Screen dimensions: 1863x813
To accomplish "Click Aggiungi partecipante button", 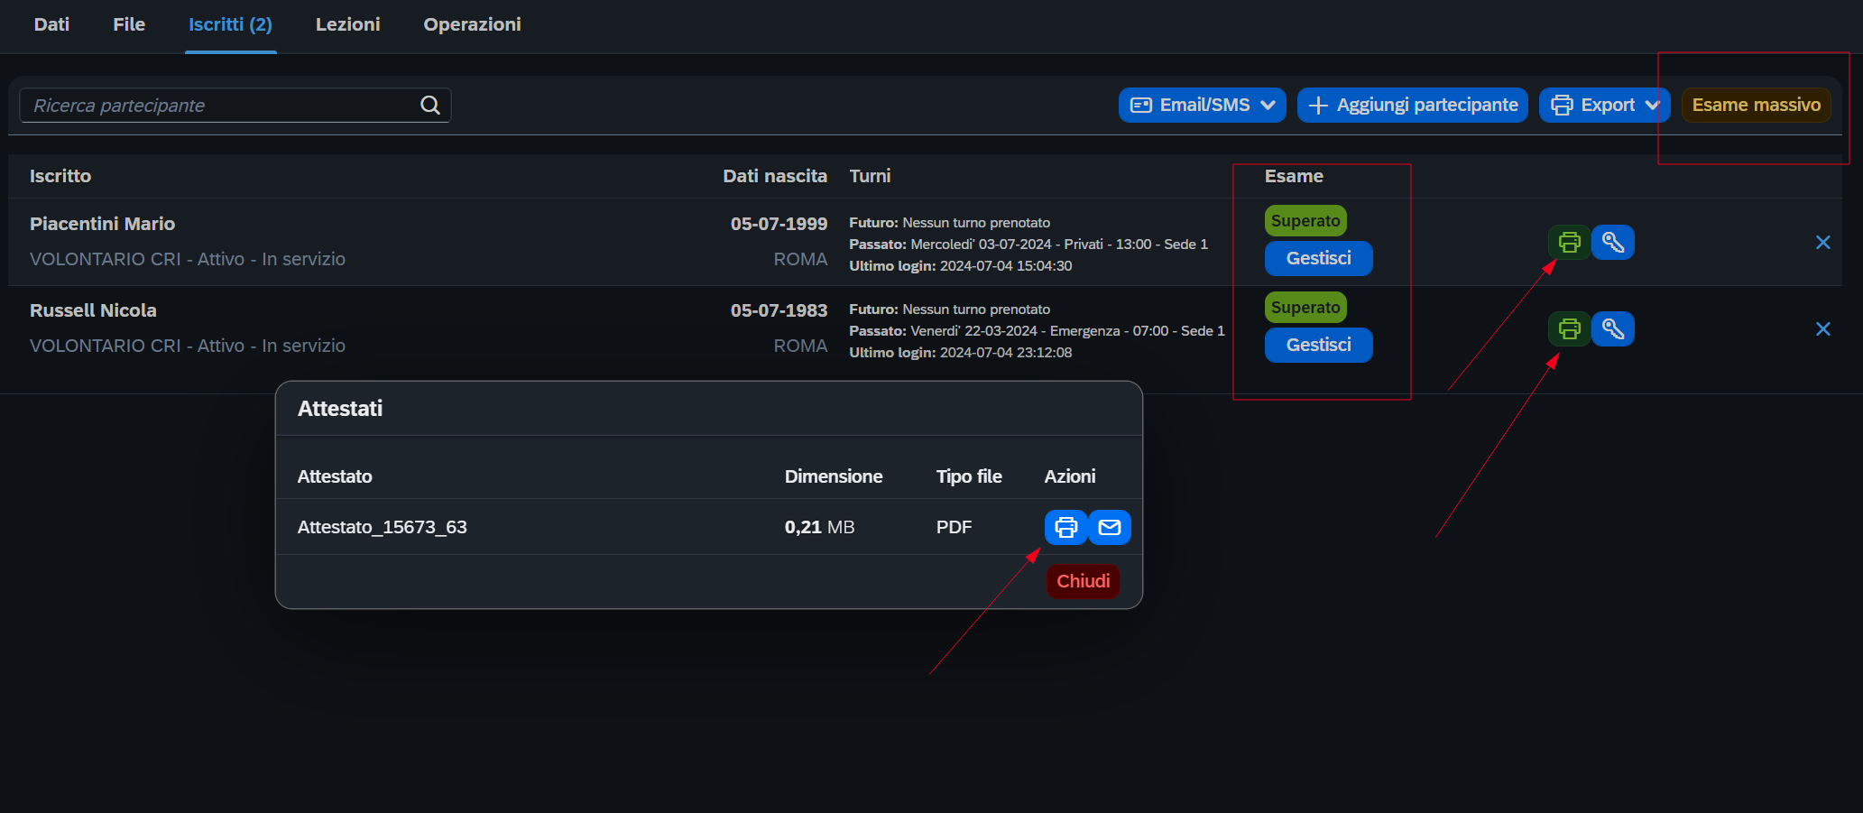I will click(1413, 105).
